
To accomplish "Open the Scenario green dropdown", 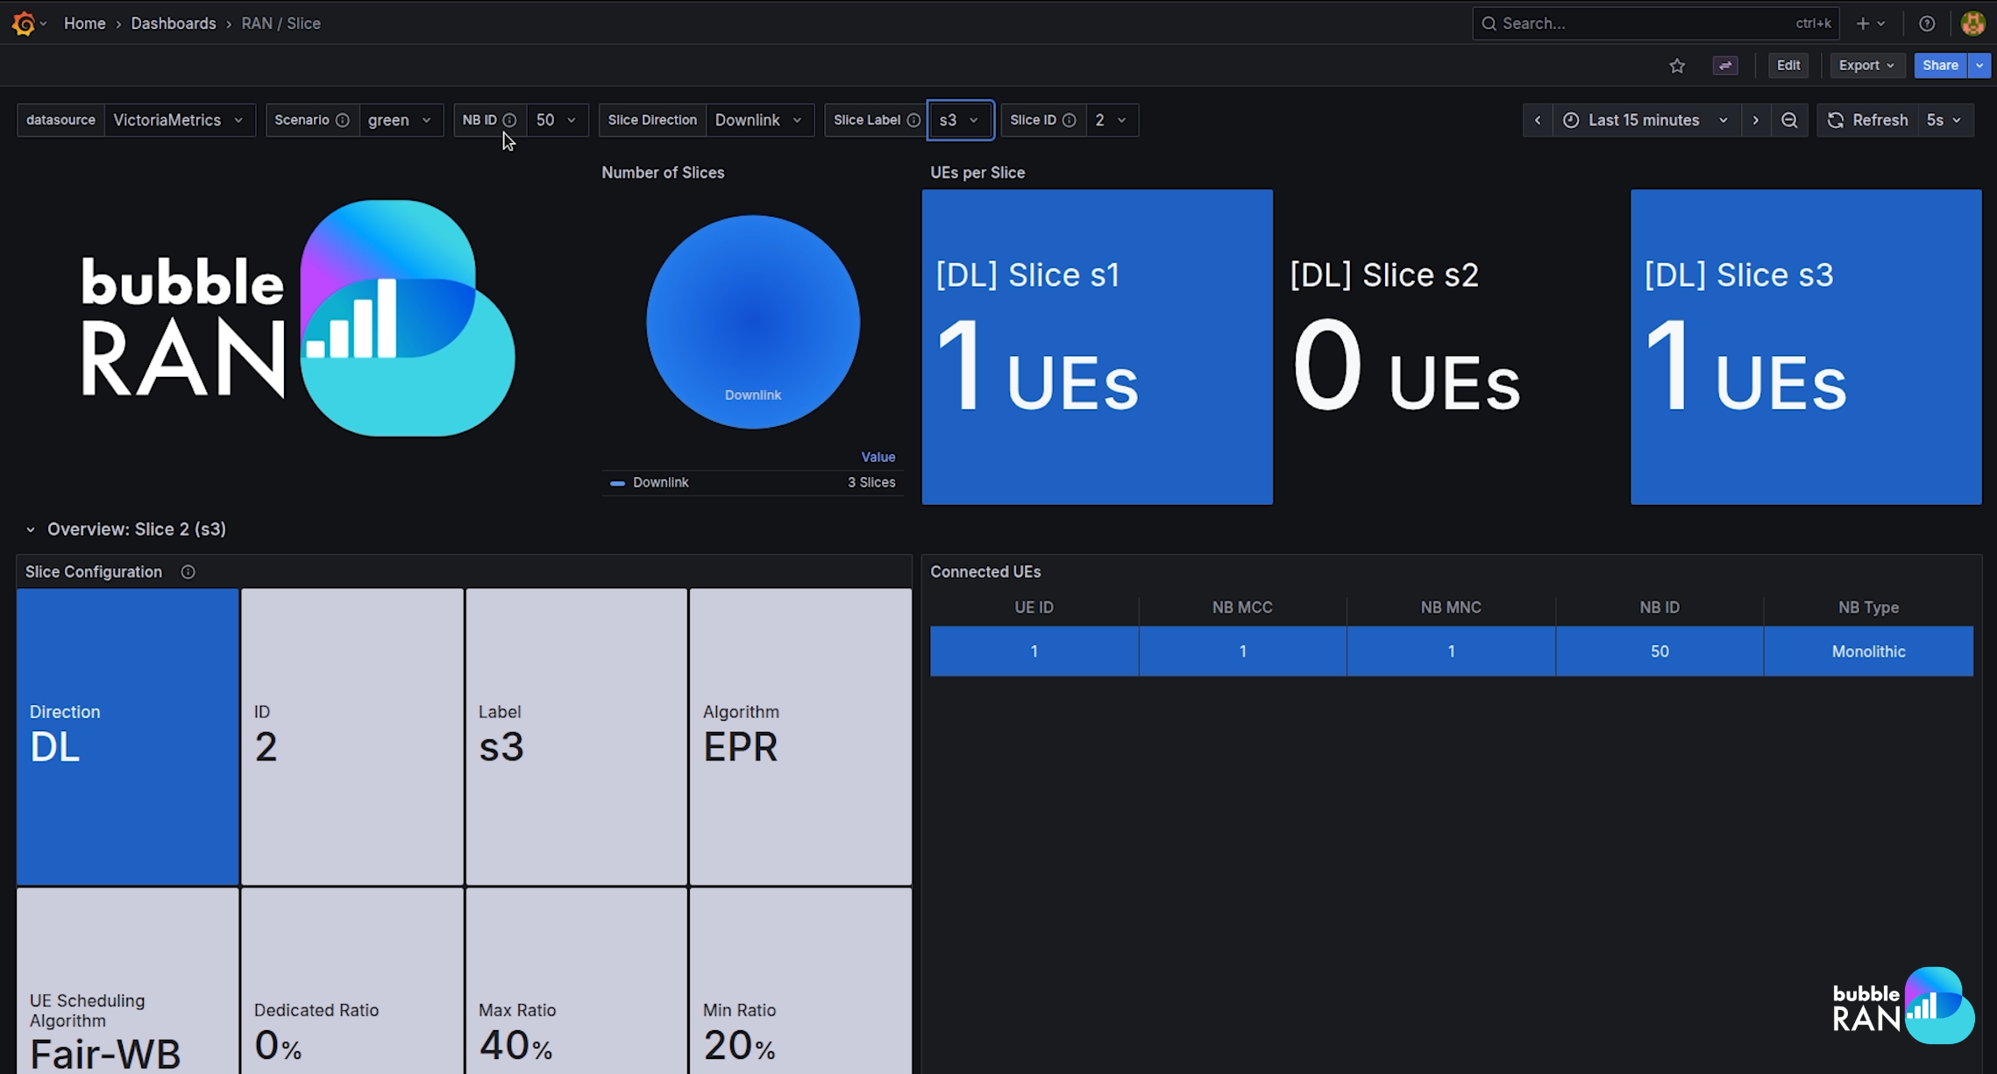I will [x=400, y=120].
